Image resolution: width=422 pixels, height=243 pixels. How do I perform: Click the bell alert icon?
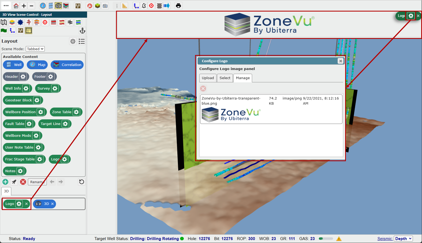pyautogui.click(x=144, y=6)
